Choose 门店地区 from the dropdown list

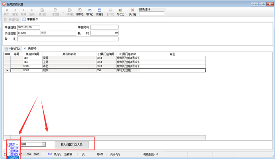[x=13, y=154]
